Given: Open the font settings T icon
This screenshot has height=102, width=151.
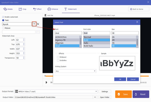Looking at the screenshot, I should click(x=34, y=24).
